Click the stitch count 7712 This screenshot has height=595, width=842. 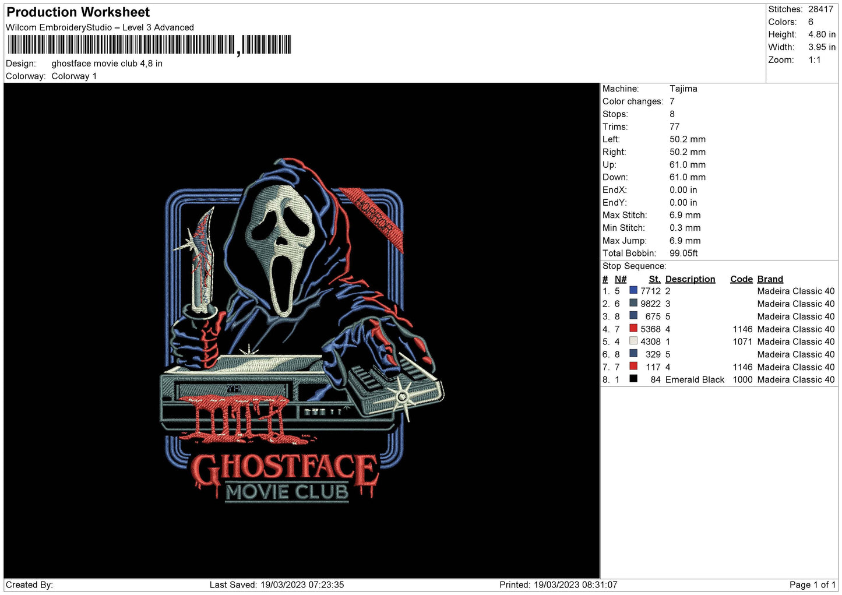(x=650, y=291)
